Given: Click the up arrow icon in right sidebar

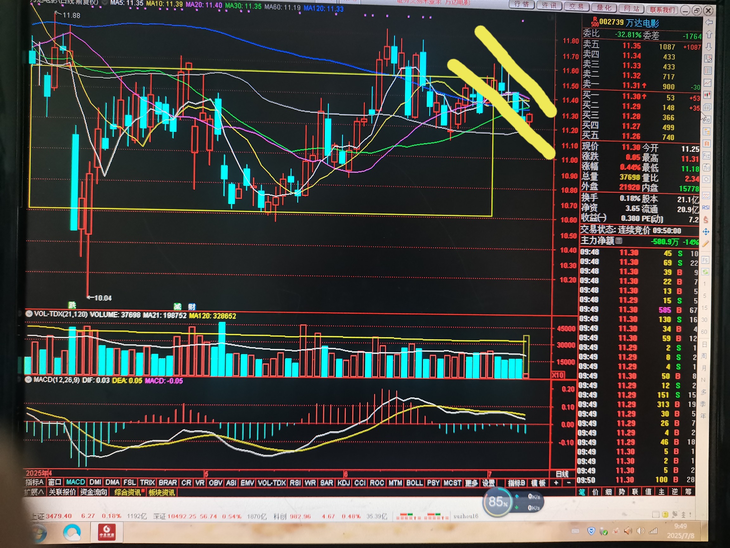Looking at the screenshot, I should 709,34.
